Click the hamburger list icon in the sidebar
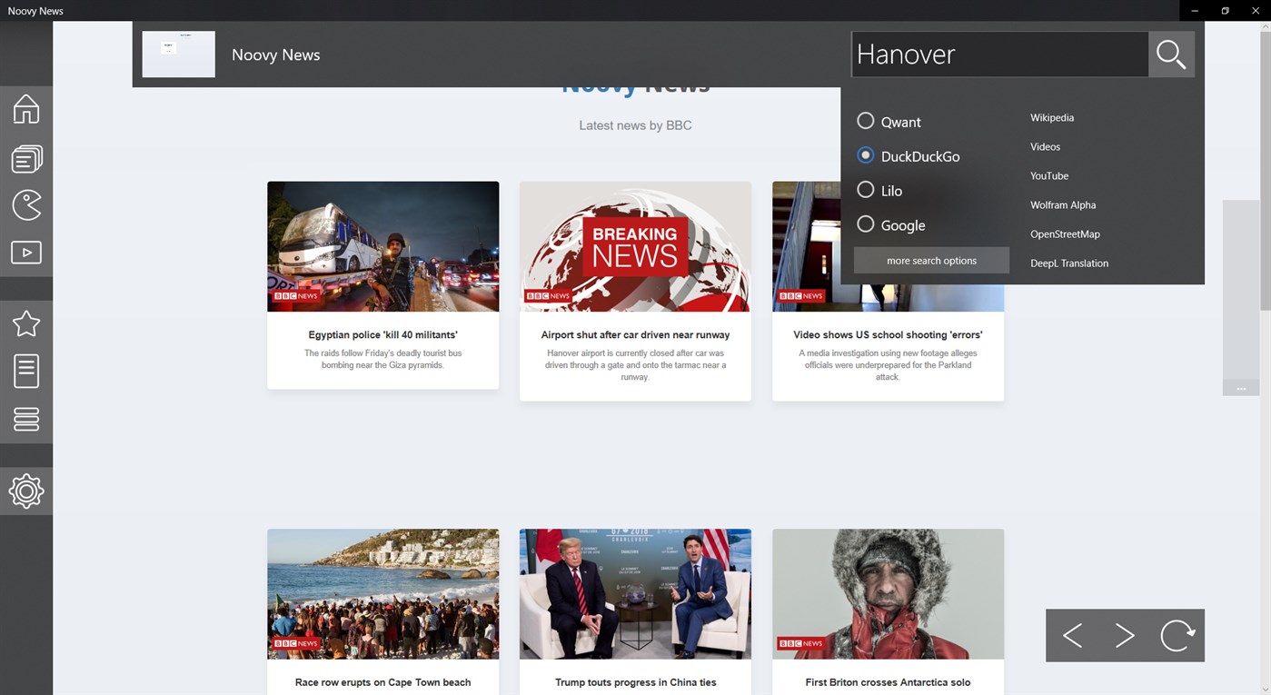The height and width of the screenshot is (695, 1271). 26,419
